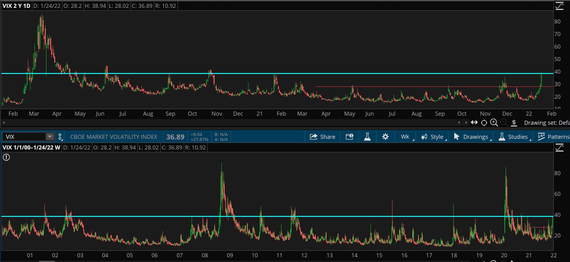Click the expand time axis arrows icon
This screenshot has width=570, height=262.
[474, 123]
